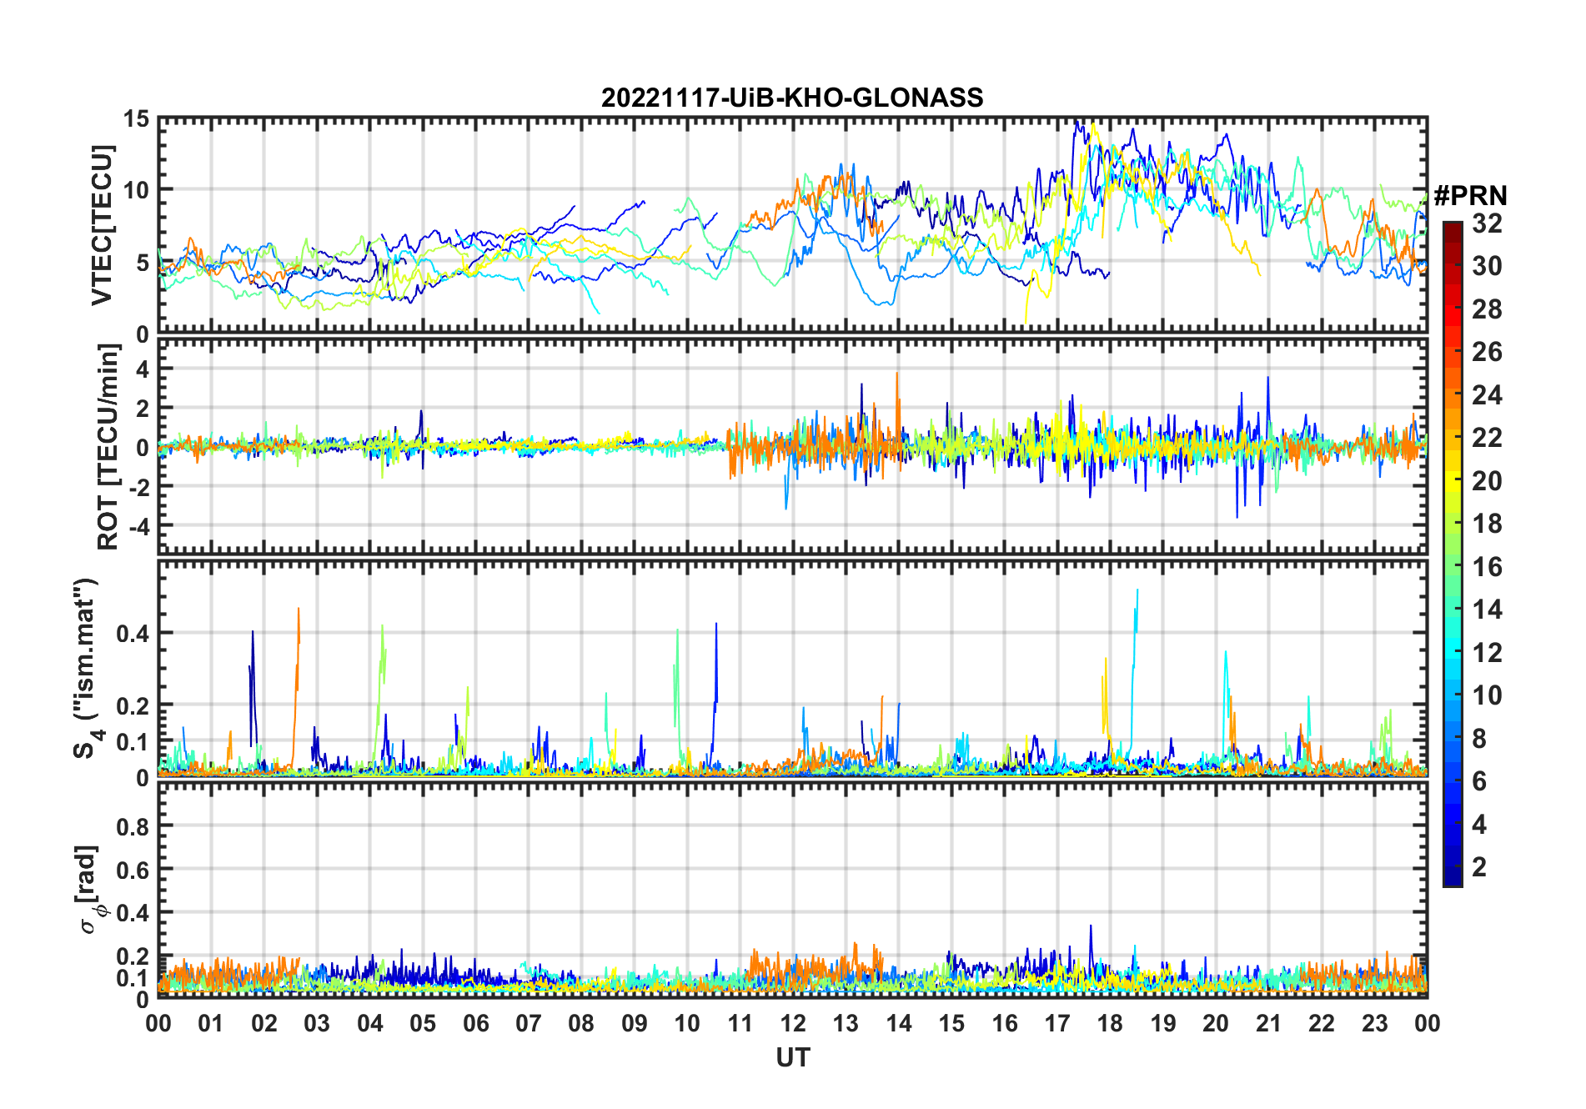
Task: Select the ROT [TECU/min] y-axis label
Action: coord(108,447)
